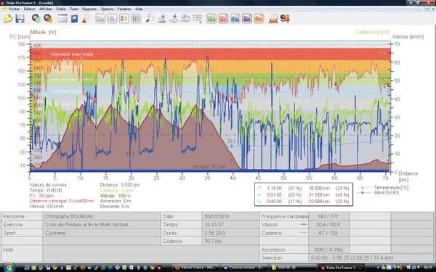This screenshot has width=436, height=272.
Task: Click the Vitesse value 20.4 / 63.6
Action: click(x=328, y=225)
